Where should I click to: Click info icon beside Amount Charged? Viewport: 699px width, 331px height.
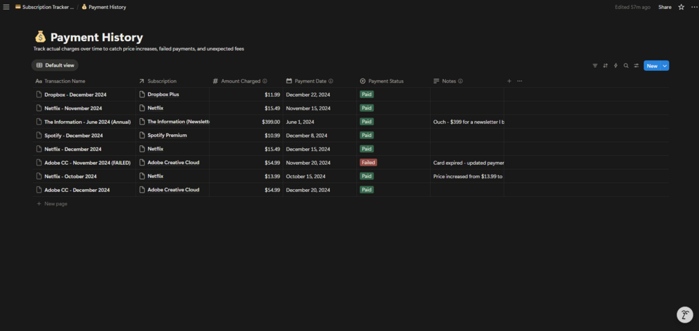pos(265,81)
